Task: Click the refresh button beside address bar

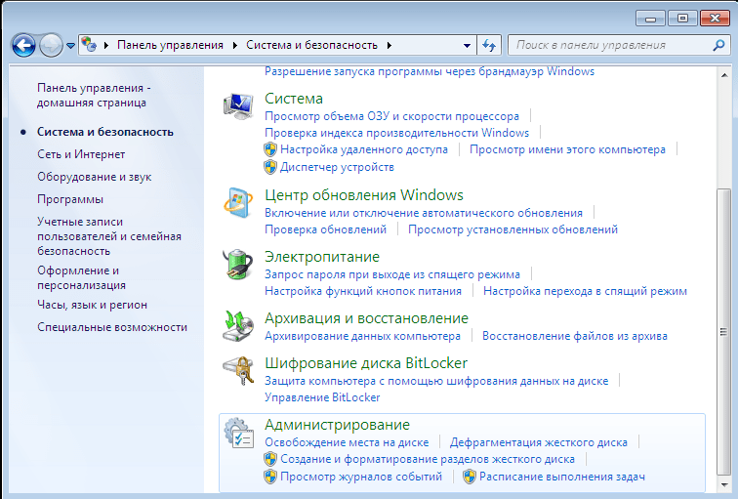Action: [490, 45]
